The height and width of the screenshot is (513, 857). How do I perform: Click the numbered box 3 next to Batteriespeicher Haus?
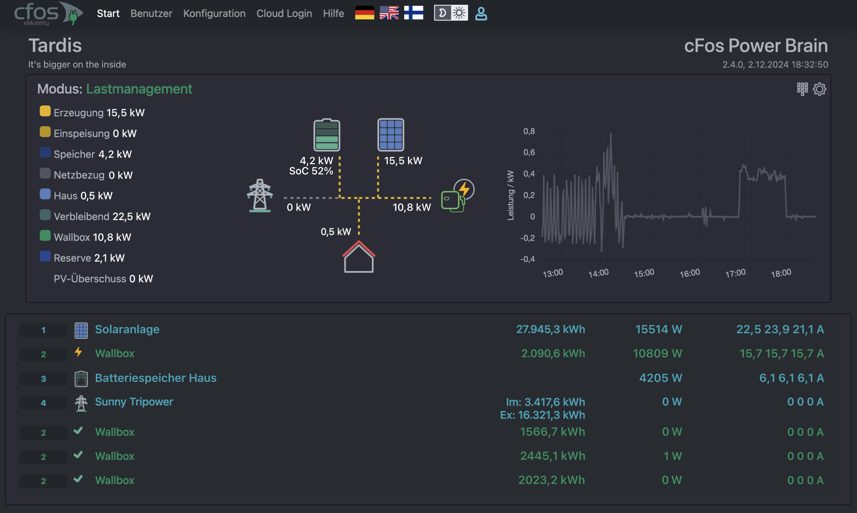point(43,378)
